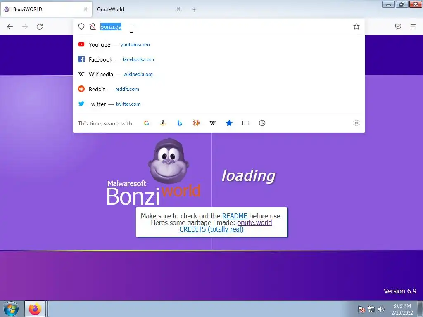Open the onute.world link
The width and height of the screenshot is (423, 317).
(254, 222)
